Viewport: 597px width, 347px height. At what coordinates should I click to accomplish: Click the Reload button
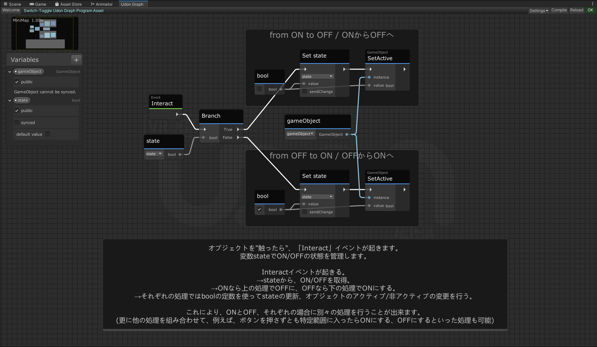tap(577, 10)
